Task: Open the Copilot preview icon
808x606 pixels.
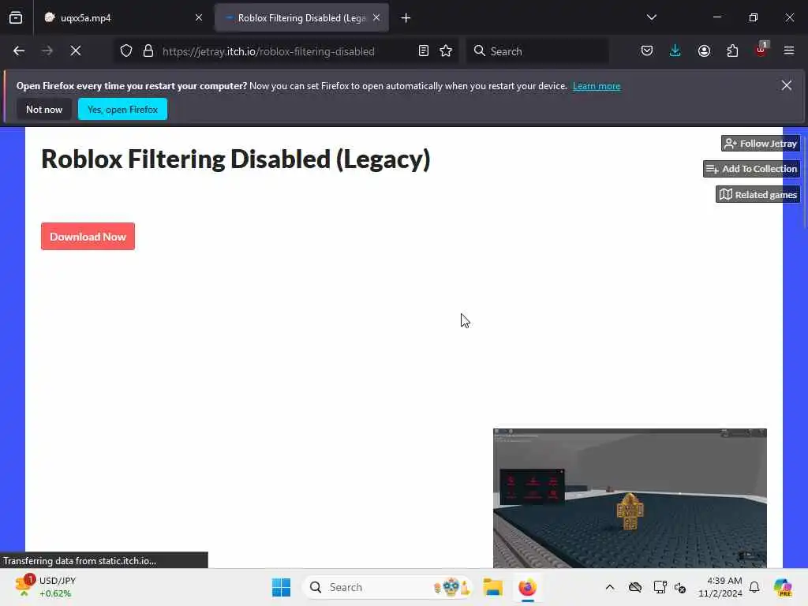Action: click(x=784, y=587)
